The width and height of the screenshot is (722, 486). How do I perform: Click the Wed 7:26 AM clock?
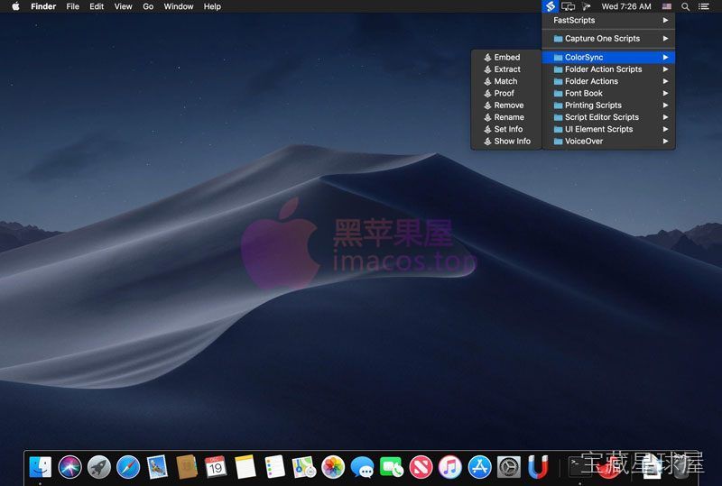coord(626,6)
